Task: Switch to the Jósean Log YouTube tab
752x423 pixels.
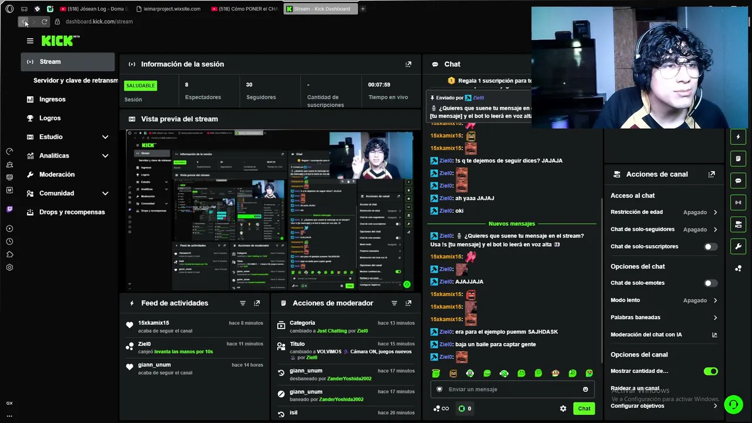Action: (x=94, y=9)
